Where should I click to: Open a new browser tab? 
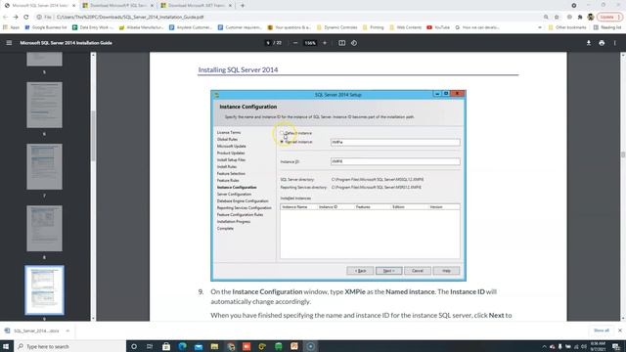[243, 6]
